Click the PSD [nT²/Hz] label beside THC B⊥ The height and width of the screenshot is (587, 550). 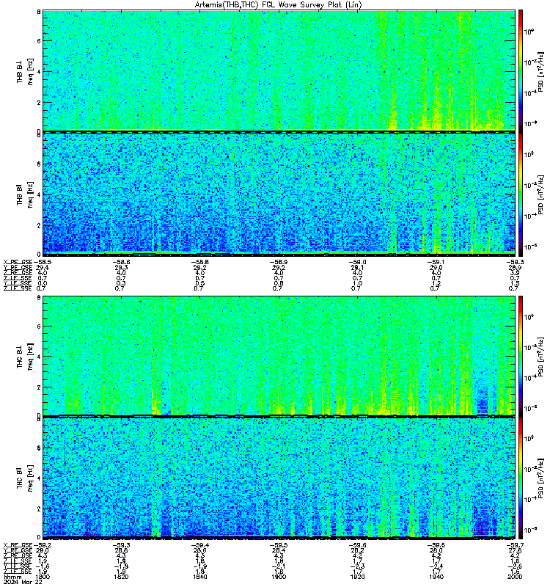coord(541,357)
